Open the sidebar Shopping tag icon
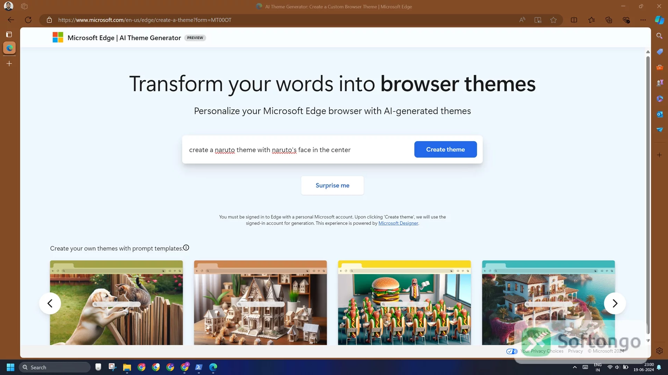Screen dimensions: 668x375 660,52
